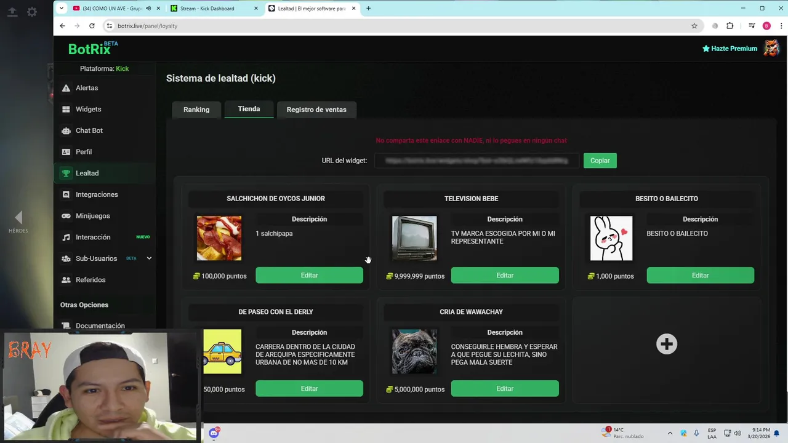The width and height of the screenshot is (788, 443).
Task: Go to the Perfil page
Action: click(x=84, y=152)
